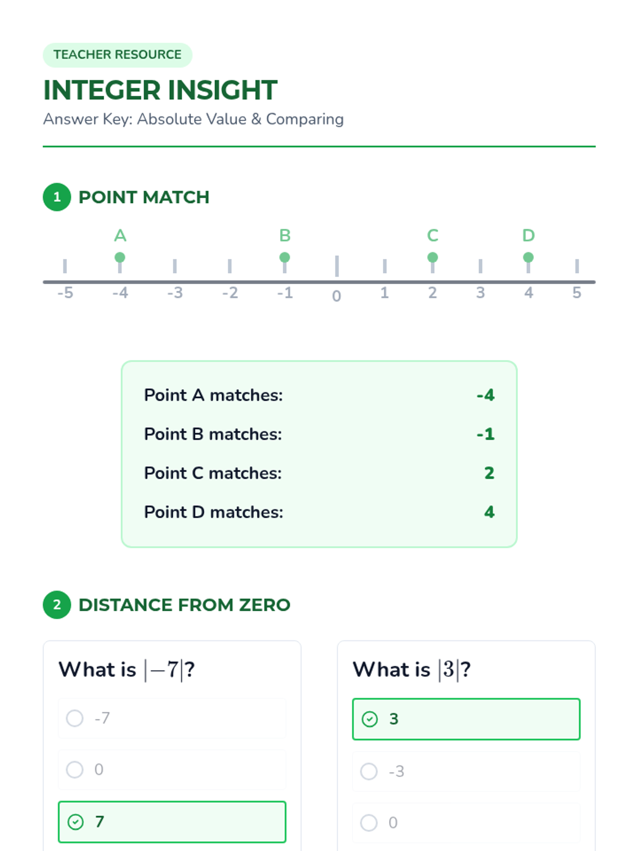
Task: Choose the -3 radio option
Action: [369, 771]
